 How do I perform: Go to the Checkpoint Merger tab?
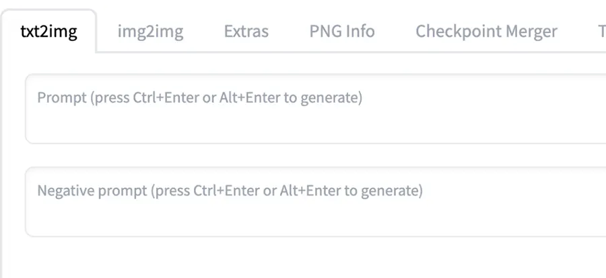pos(486,32)
